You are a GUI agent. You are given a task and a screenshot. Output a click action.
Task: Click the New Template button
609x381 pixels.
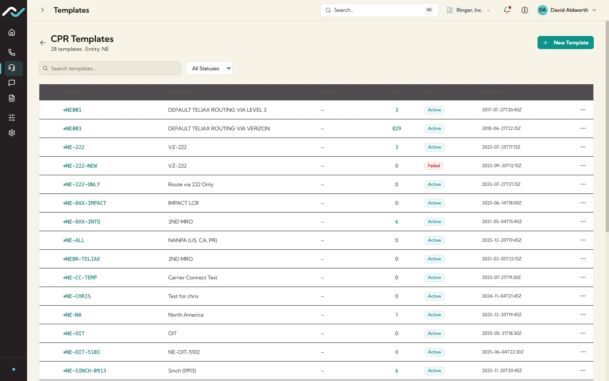pos(565,43)
